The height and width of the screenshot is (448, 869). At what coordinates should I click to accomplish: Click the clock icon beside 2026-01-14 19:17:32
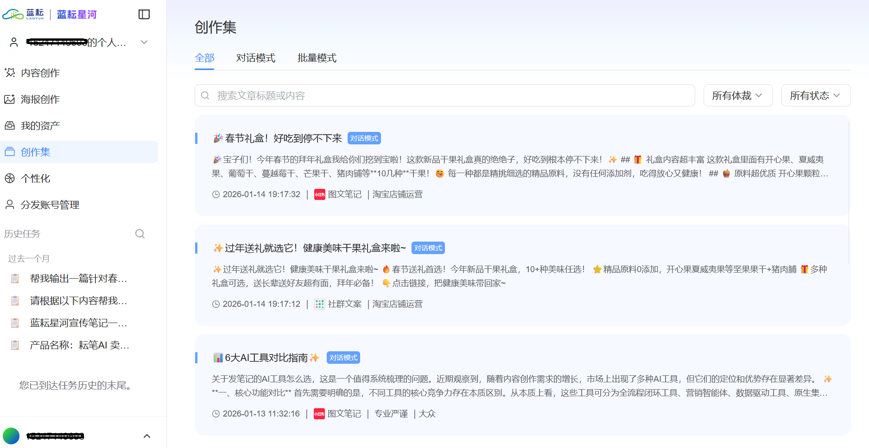(x=216, y=194)
